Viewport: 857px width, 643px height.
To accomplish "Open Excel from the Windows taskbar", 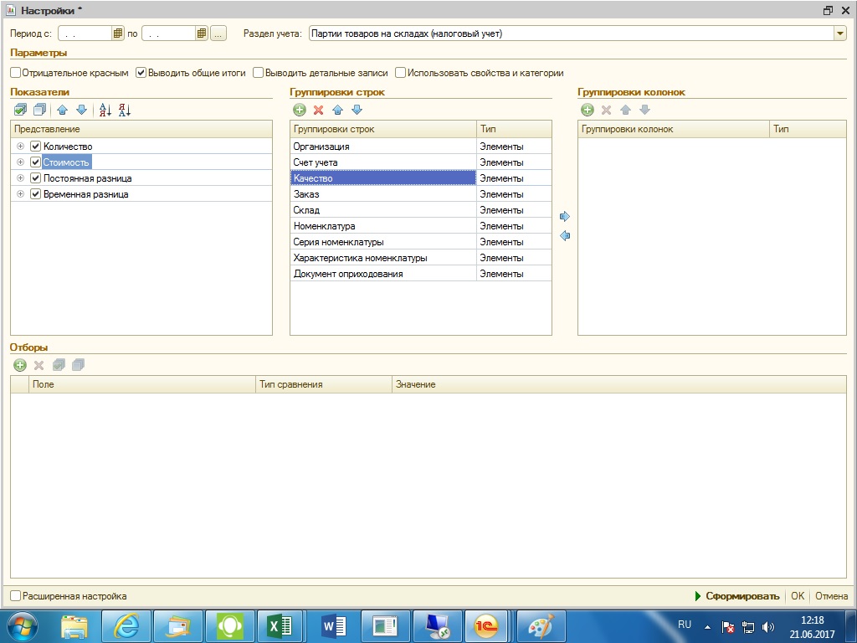I will [279, 625].
